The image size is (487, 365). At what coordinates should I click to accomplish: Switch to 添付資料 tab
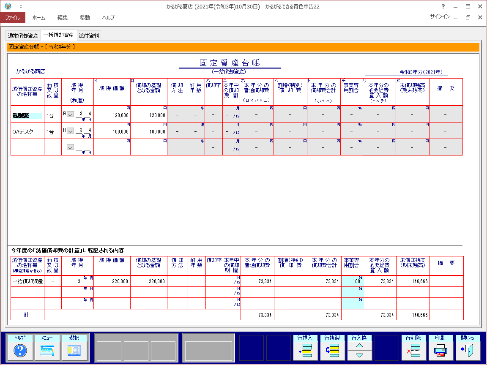[x=89, y=35]
